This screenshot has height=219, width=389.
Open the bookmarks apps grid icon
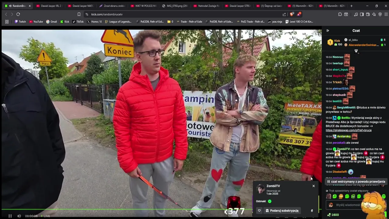click(x=7, y=22)
